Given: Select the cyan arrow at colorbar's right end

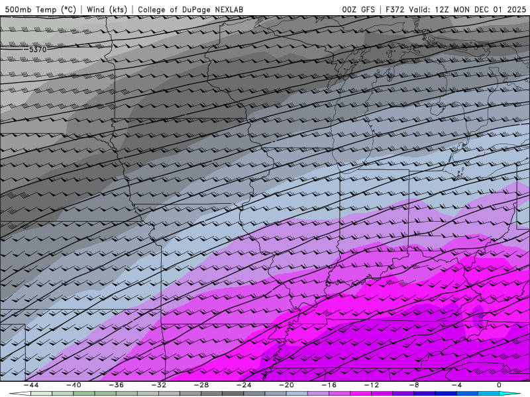Looking at the screenshot, I should click(x=509, y=394).
